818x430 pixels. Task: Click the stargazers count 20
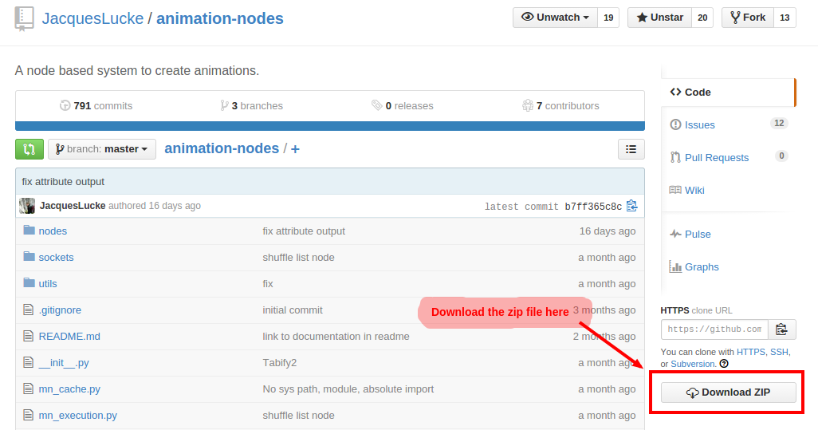tap(702, 18)
